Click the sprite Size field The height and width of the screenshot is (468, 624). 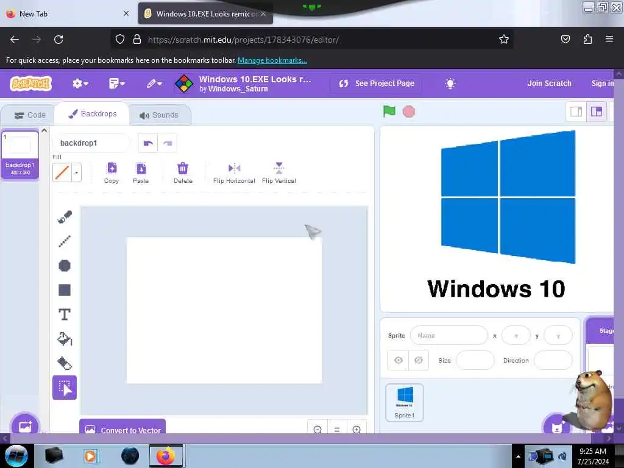click(475, 361)
